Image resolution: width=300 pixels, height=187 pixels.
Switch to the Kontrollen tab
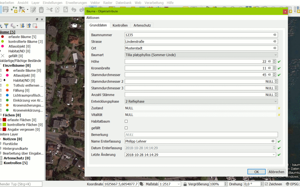point(120,25)
